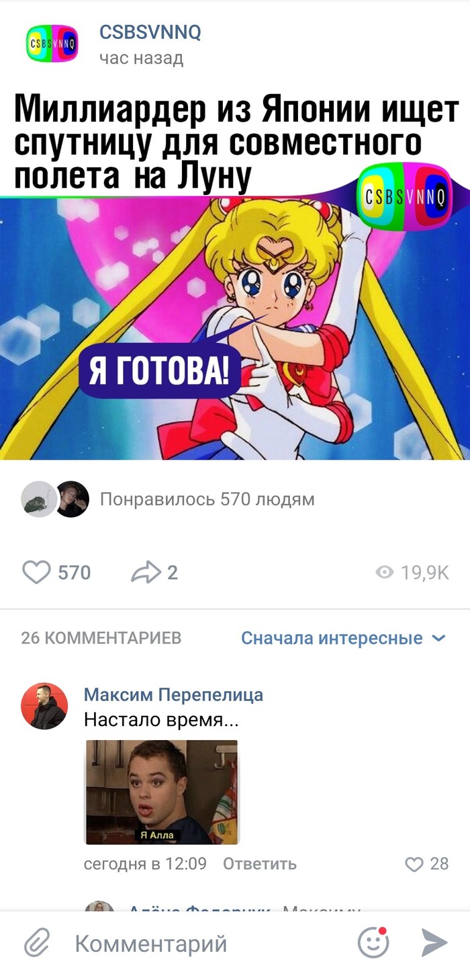Open the CSBSVNNQ community avatar
Viewport: 470px width, 974px height.
click(52, 43)
